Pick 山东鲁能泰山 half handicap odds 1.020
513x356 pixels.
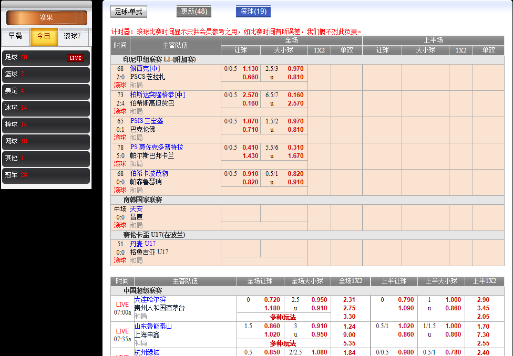pyautogui.click(x=406, y=326)
